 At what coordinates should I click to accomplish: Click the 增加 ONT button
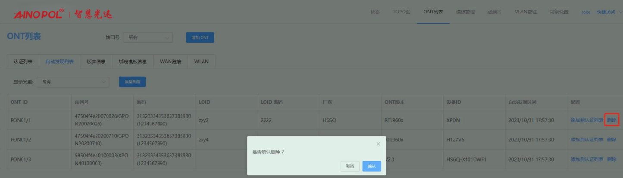(200, 37)
